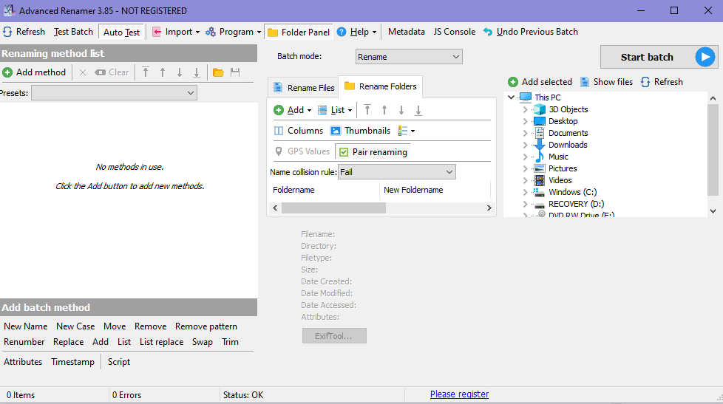The image size is (723, 404).
Task: Select the Videos folder icon
Action: coord(539,180)
